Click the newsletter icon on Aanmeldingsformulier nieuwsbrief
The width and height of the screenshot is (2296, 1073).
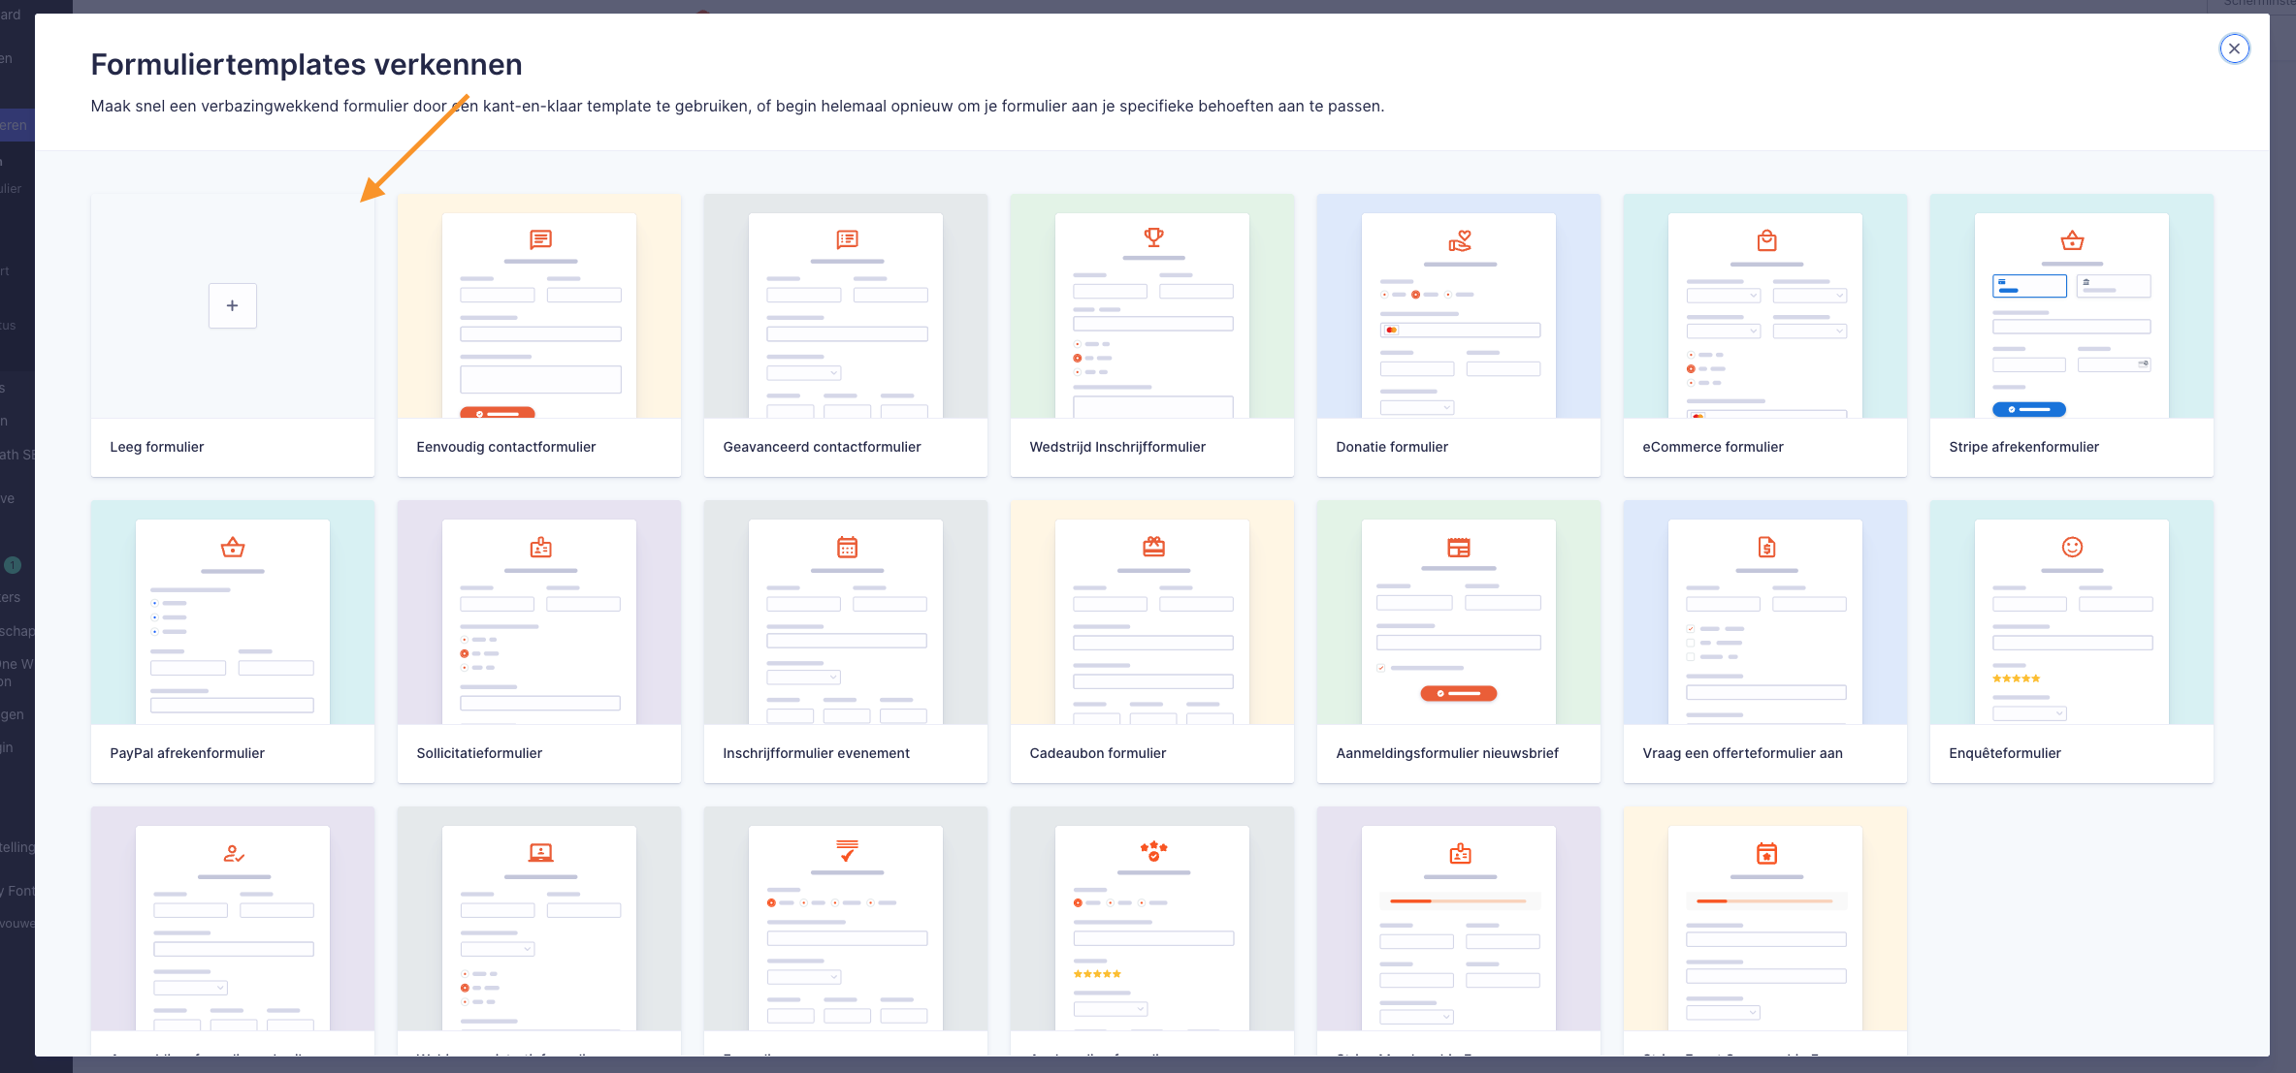point(1459,547)
